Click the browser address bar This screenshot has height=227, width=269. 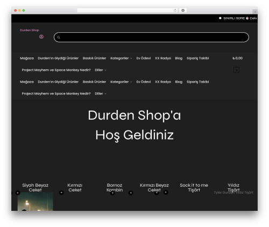pyautogui.click(x=128, y=10)
